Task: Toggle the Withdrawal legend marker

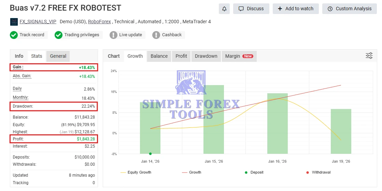Action: pos(319,173)
